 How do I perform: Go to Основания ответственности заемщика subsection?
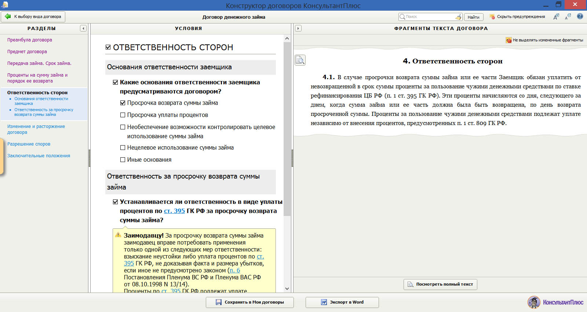coord(41,101)
